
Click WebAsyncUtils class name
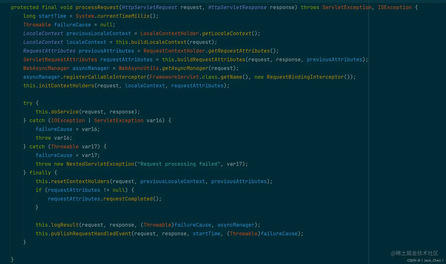point(139,68)
